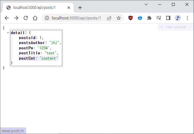The image size is (194, 134).
Task: Open the uBlock Origin extension
Action: pyautogui.click(x=131, y=18)
